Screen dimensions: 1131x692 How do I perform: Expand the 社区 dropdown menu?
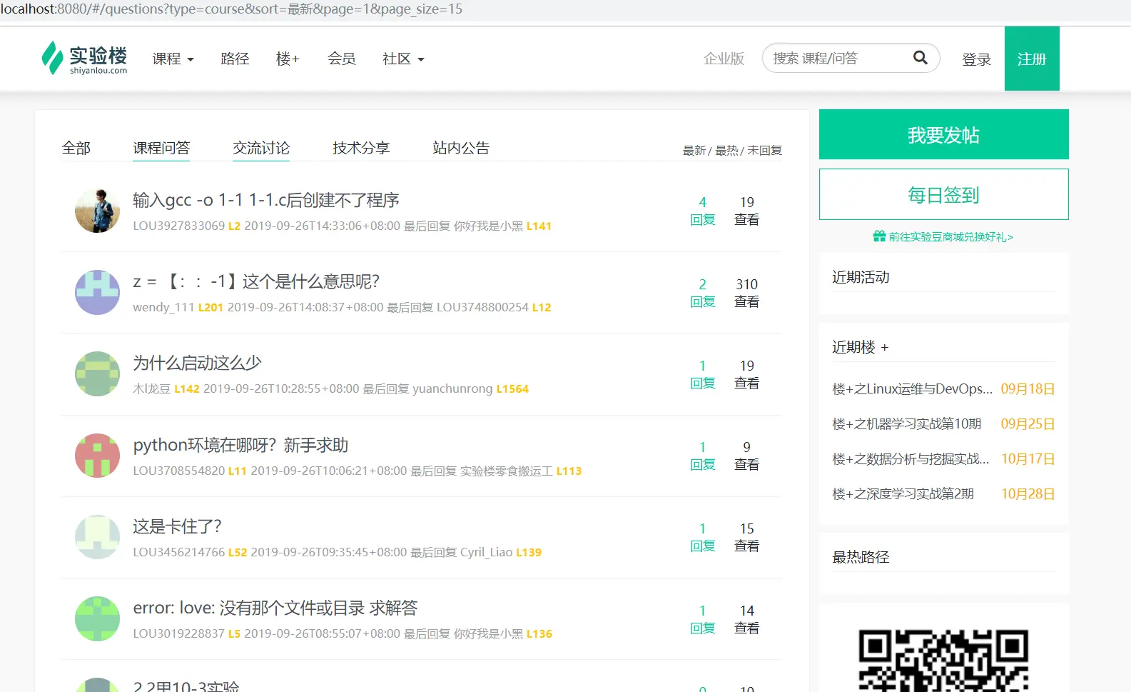403,59
